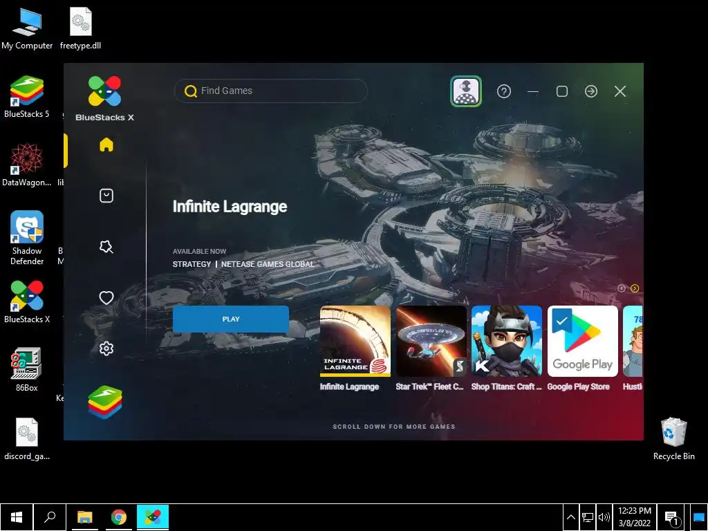Launch BlueStacks 5 player from sidebar bottom icon
This screenshot has height=531, width=708.
105,402
